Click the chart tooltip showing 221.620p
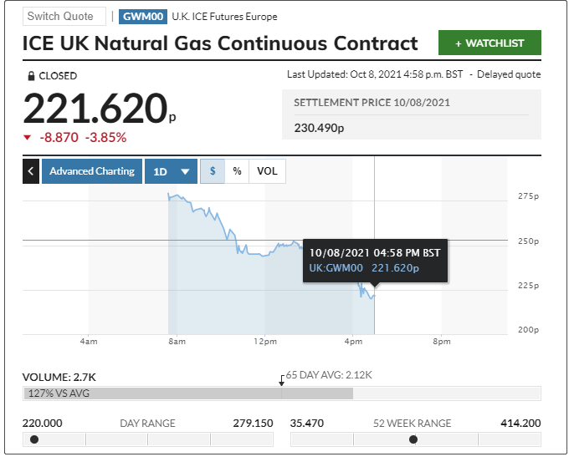Viewport: 569px width, 462px height. [373, 260]
